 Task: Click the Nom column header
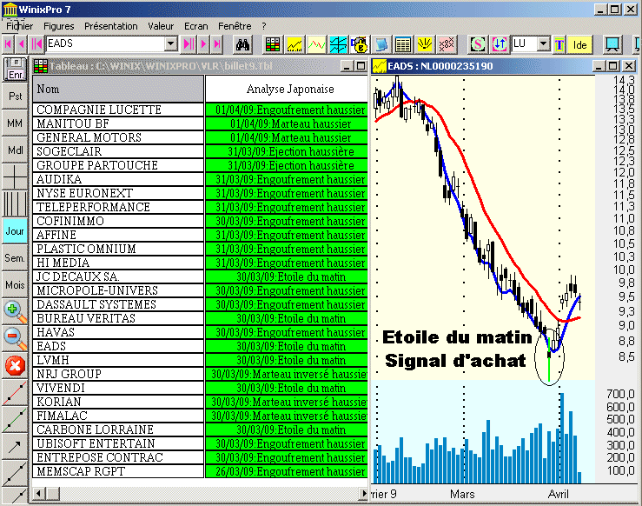(118, 89)
